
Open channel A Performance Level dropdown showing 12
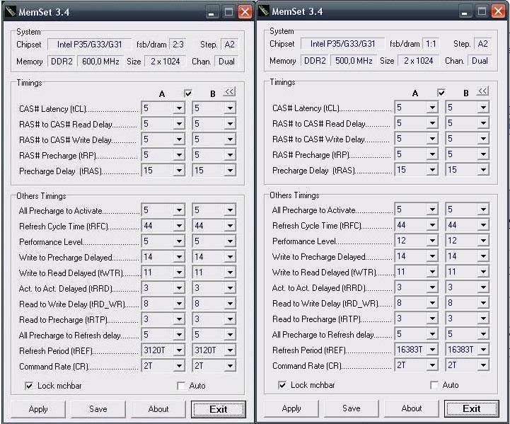tap(432, 241)
